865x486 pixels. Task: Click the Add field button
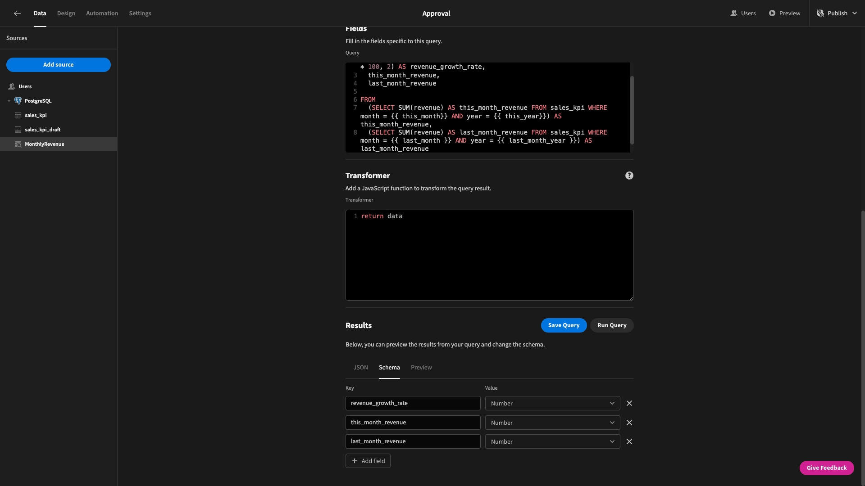pos(368,461)
